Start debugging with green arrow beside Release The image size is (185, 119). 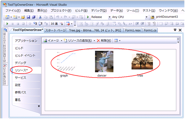tap(88, 17)
